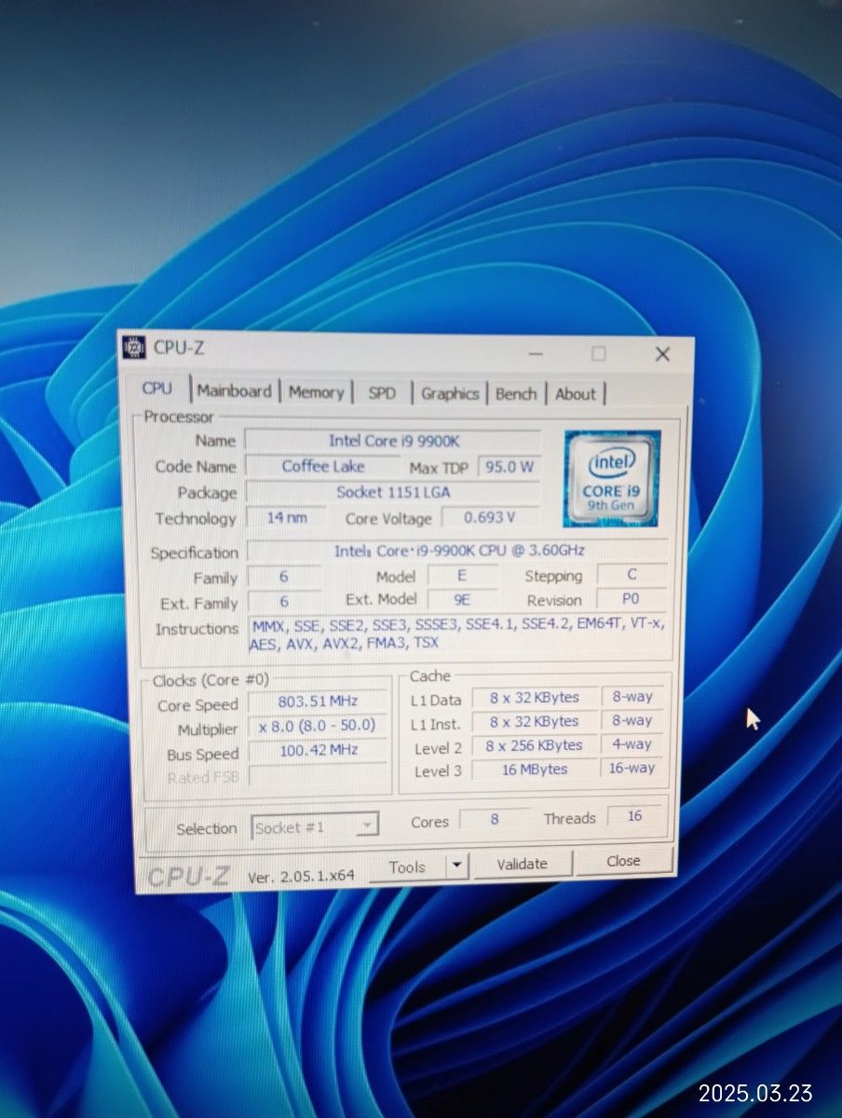The width and height of the screenshot is (842, 1118).
Task: Click the Ext. Family value 6
Action: pyautogui.click(x=284, y=603)
